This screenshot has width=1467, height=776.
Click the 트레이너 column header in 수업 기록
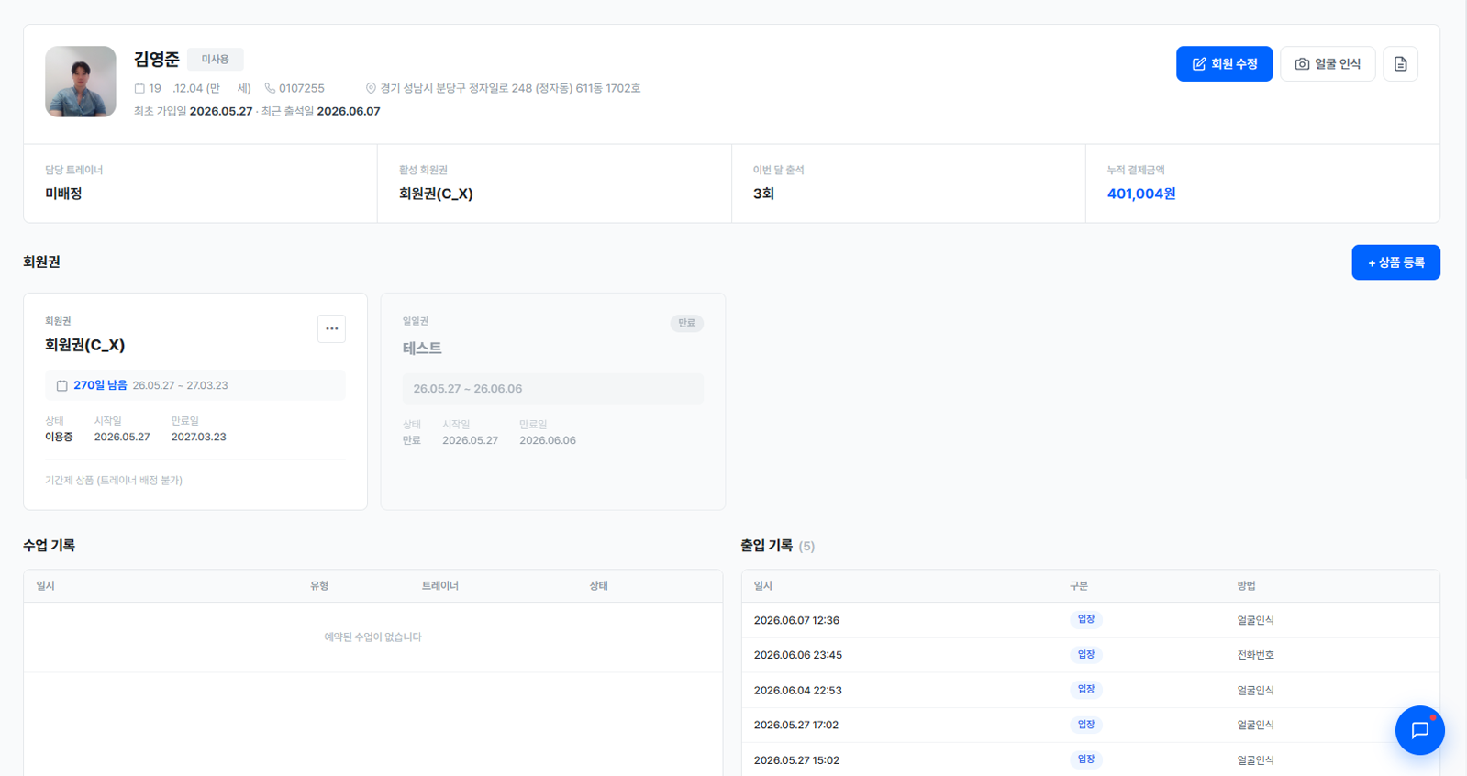pyautogui.click(x=439, y=585)
